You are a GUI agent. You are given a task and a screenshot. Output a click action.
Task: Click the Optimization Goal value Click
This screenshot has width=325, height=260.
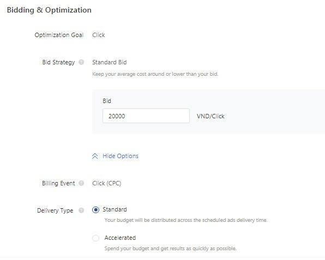[99, 35]
